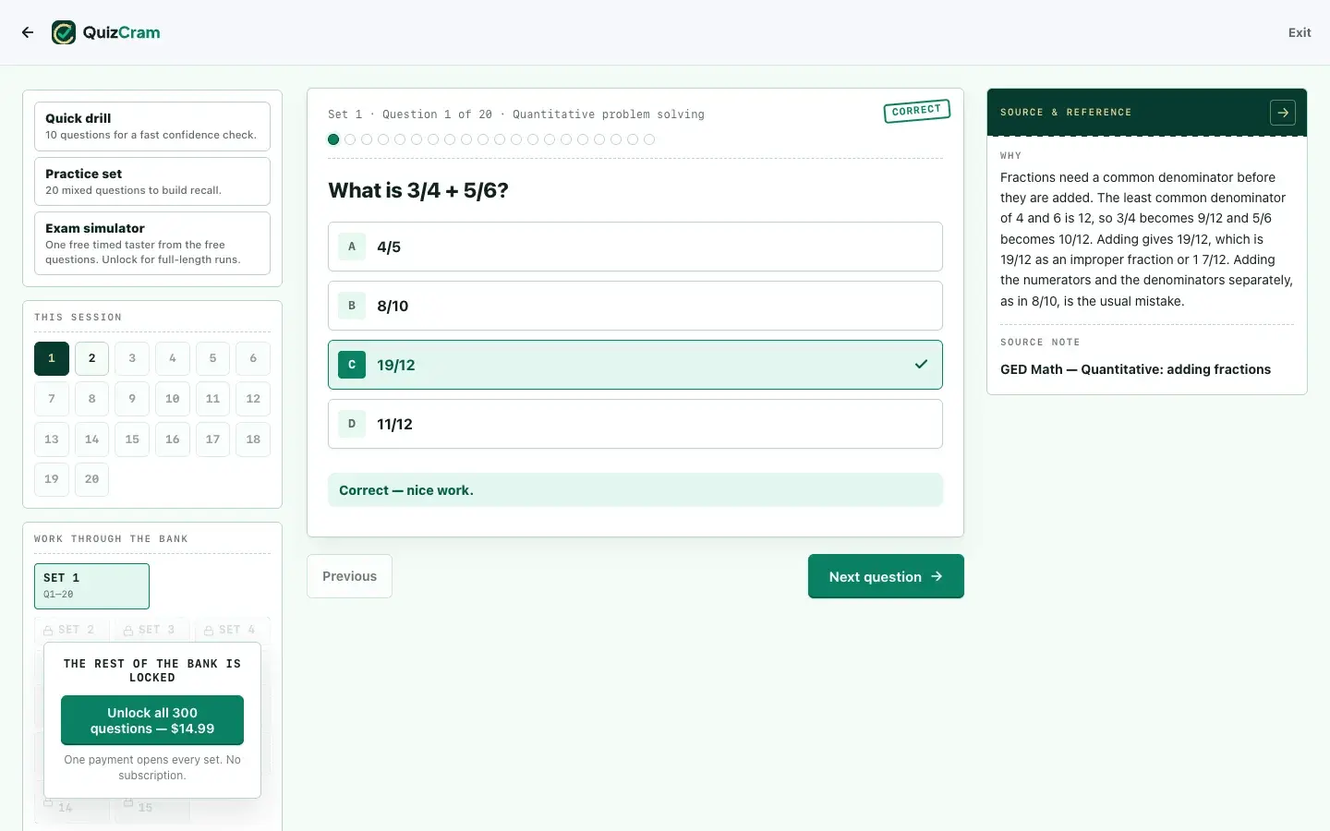The image size is (1330, 831).
Task: Click the question heading 'What is 3/4 + 5/6?'
Action: 418,190
